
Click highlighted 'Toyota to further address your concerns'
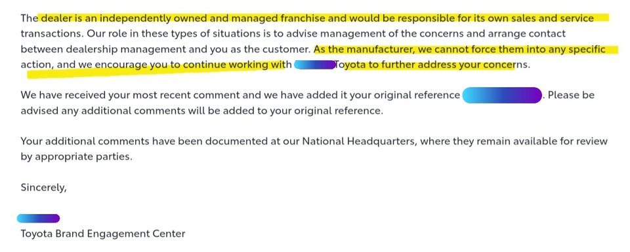tap(432, 65)
